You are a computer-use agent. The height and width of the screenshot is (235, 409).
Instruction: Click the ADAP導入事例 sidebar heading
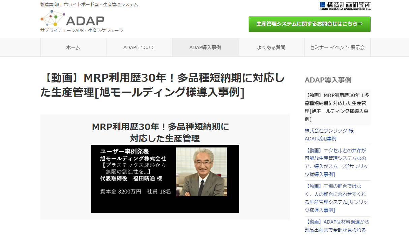[328, 80]
